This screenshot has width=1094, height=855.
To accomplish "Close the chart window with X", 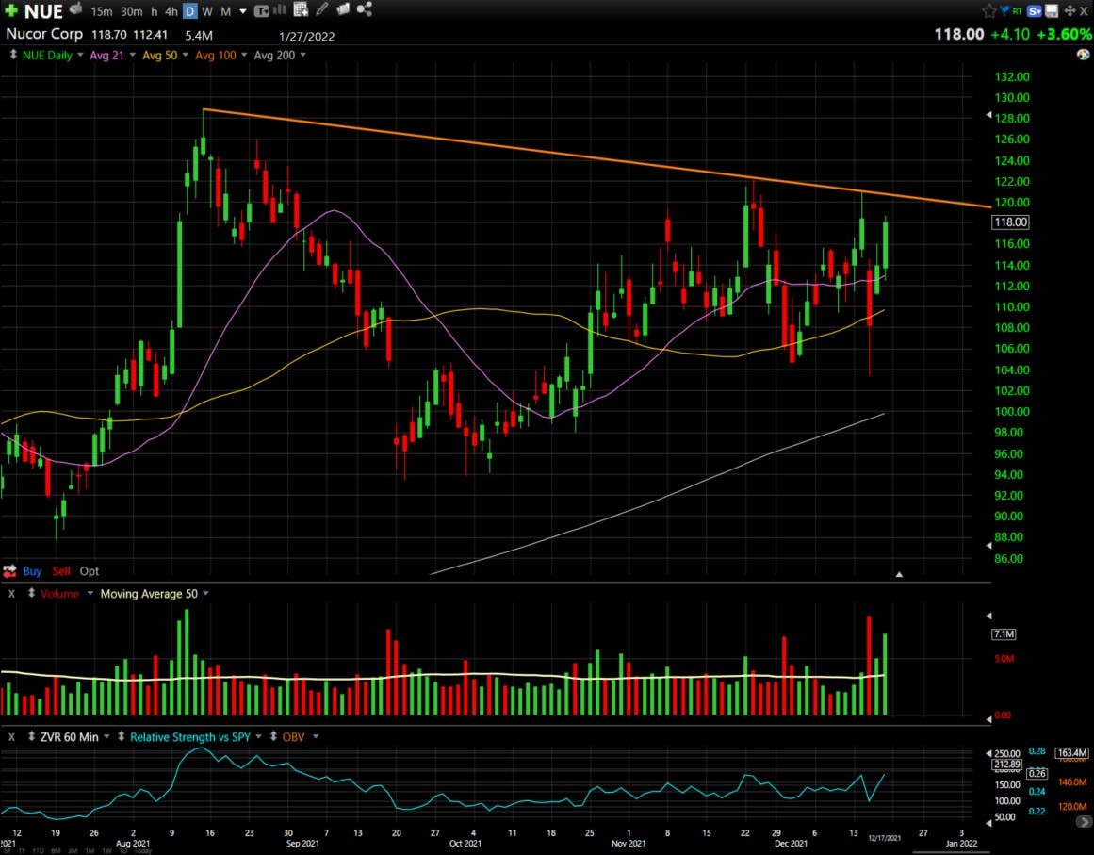I will pos(1085,10).
